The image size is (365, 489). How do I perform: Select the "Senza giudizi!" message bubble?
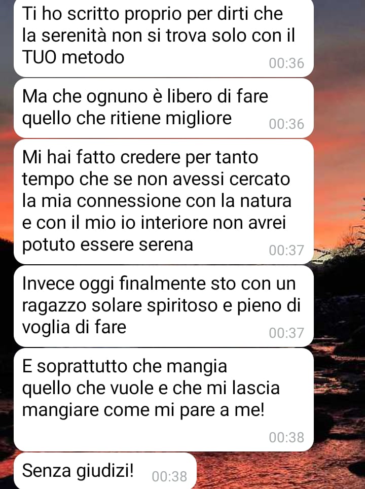pos(105,471)
